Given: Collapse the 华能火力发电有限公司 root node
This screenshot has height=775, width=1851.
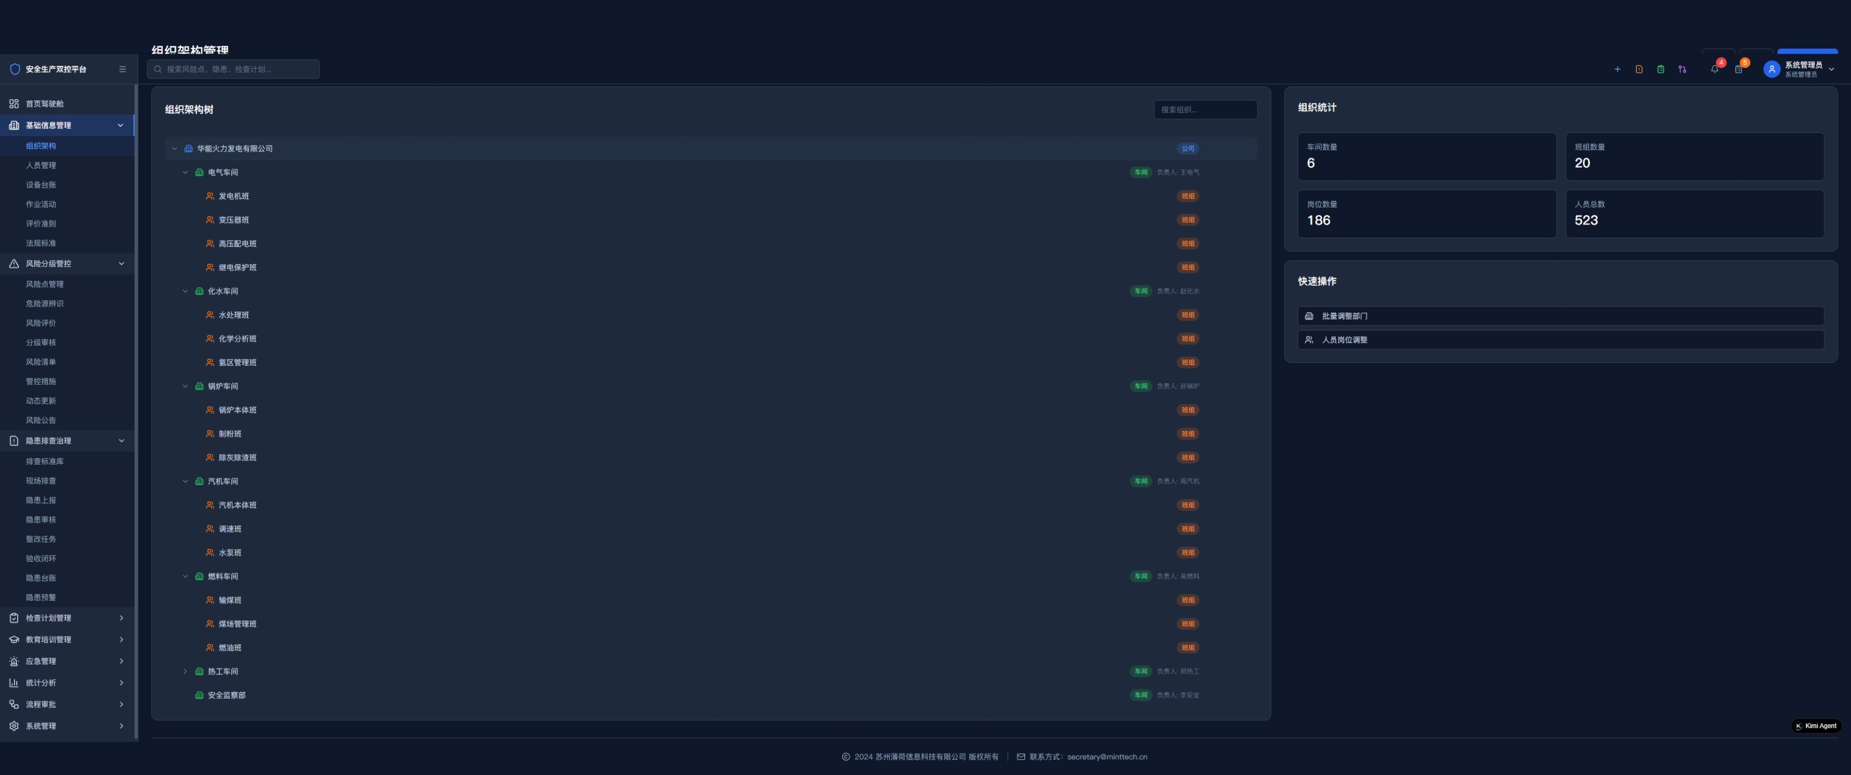Looking at the screenshot, I should (x=174, y=149).
